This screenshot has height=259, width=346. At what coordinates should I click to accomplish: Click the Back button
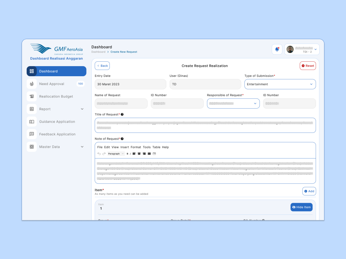coord(102,66)
